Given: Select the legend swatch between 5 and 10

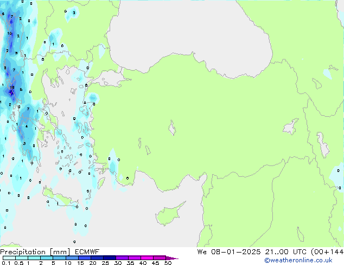Looking at the screenshot, I should pos(60,258).
